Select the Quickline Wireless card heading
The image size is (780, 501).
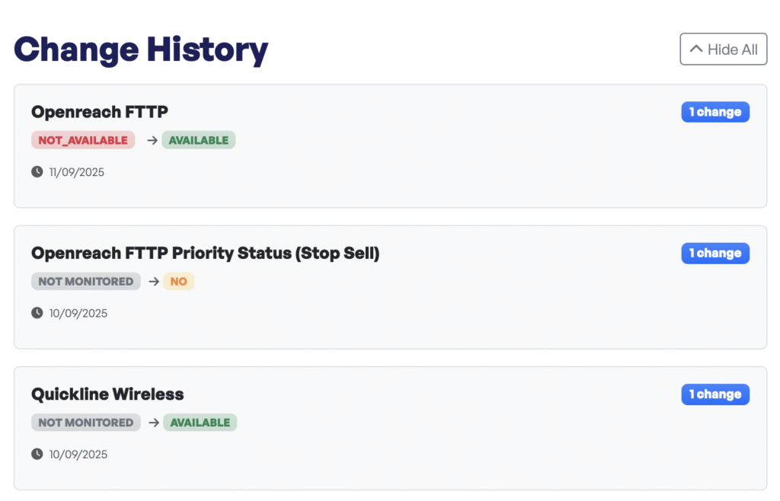107,394
